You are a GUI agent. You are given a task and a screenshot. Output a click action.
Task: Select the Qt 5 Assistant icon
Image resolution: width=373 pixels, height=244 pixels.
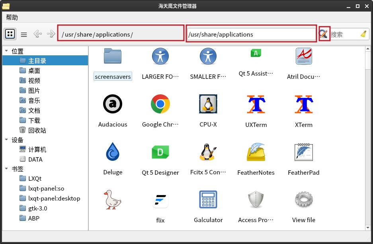(256, 53)
